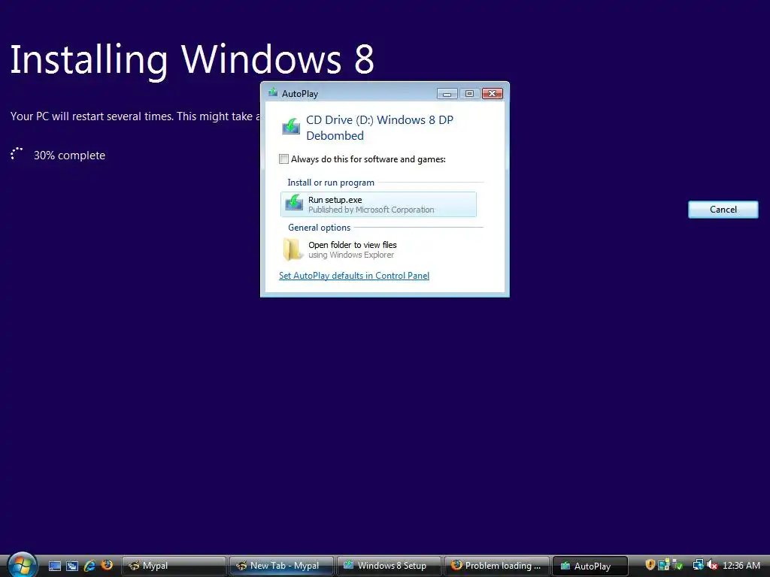Click AutoPlay title bar icon
Screen dimensions: 770x577
272,92
